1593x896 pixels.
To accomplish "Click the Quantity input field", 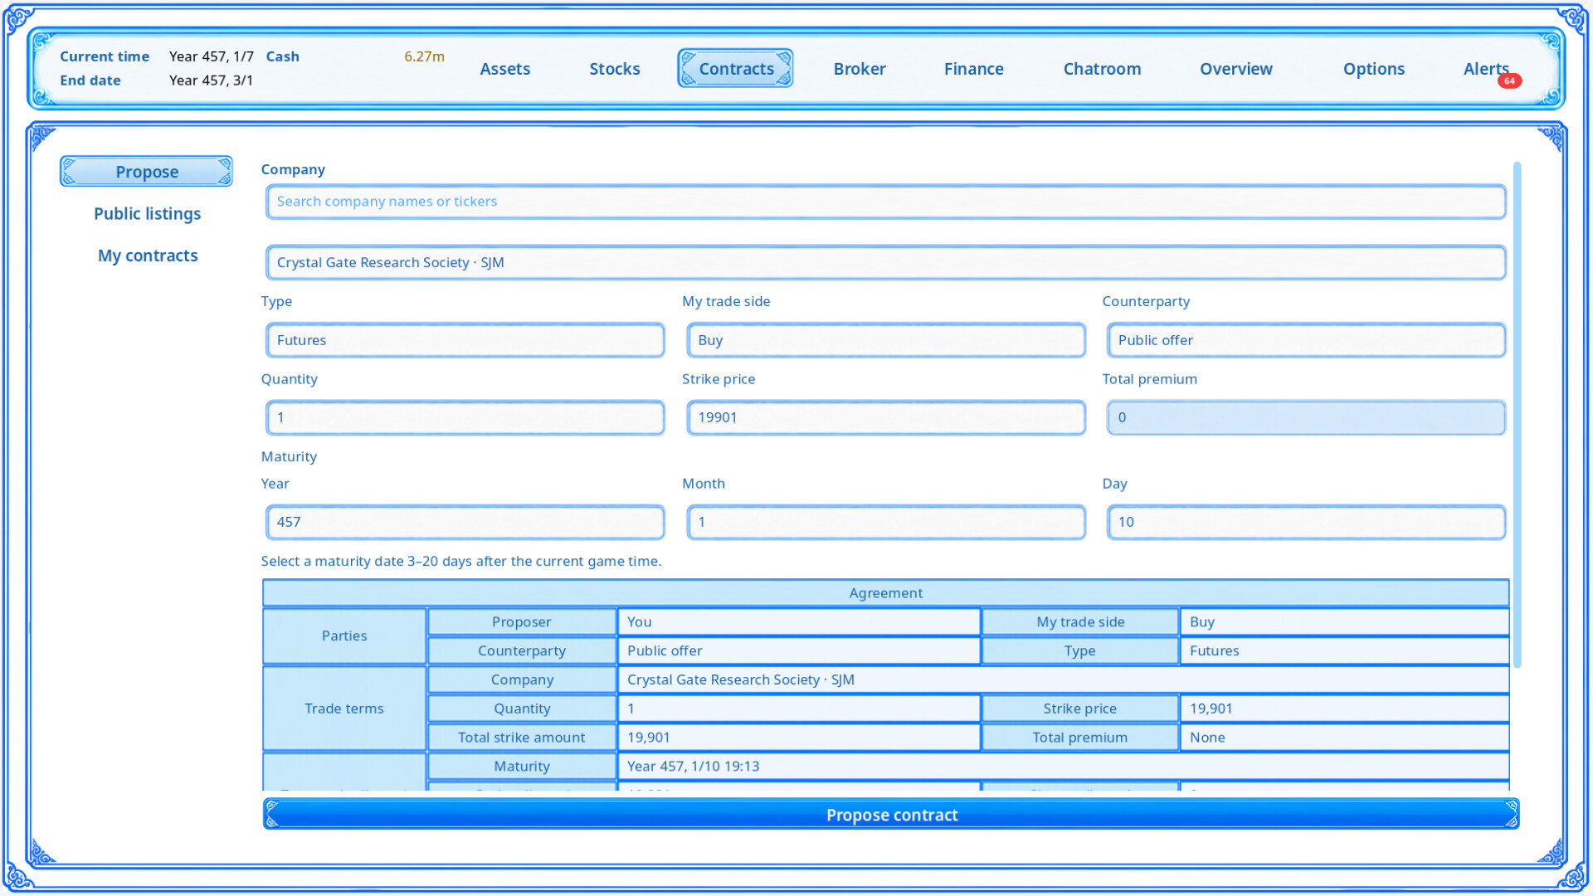I will coord(465,417).
